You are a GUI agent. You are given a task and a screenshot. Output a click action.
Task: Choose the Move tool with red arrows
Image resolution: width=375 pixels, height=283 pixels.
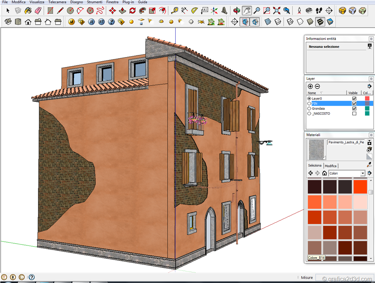[112, 11]
